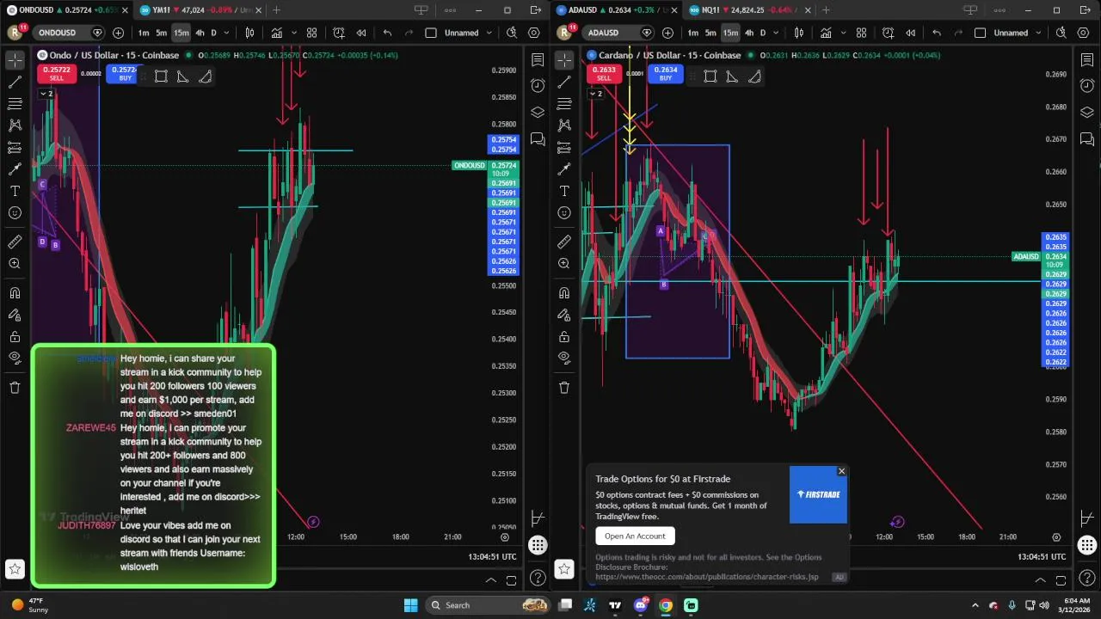This screenshot has width=1101, height=619.
Task: Select the 5m timeframe in ADAUSD window
Action: [710, 33]
